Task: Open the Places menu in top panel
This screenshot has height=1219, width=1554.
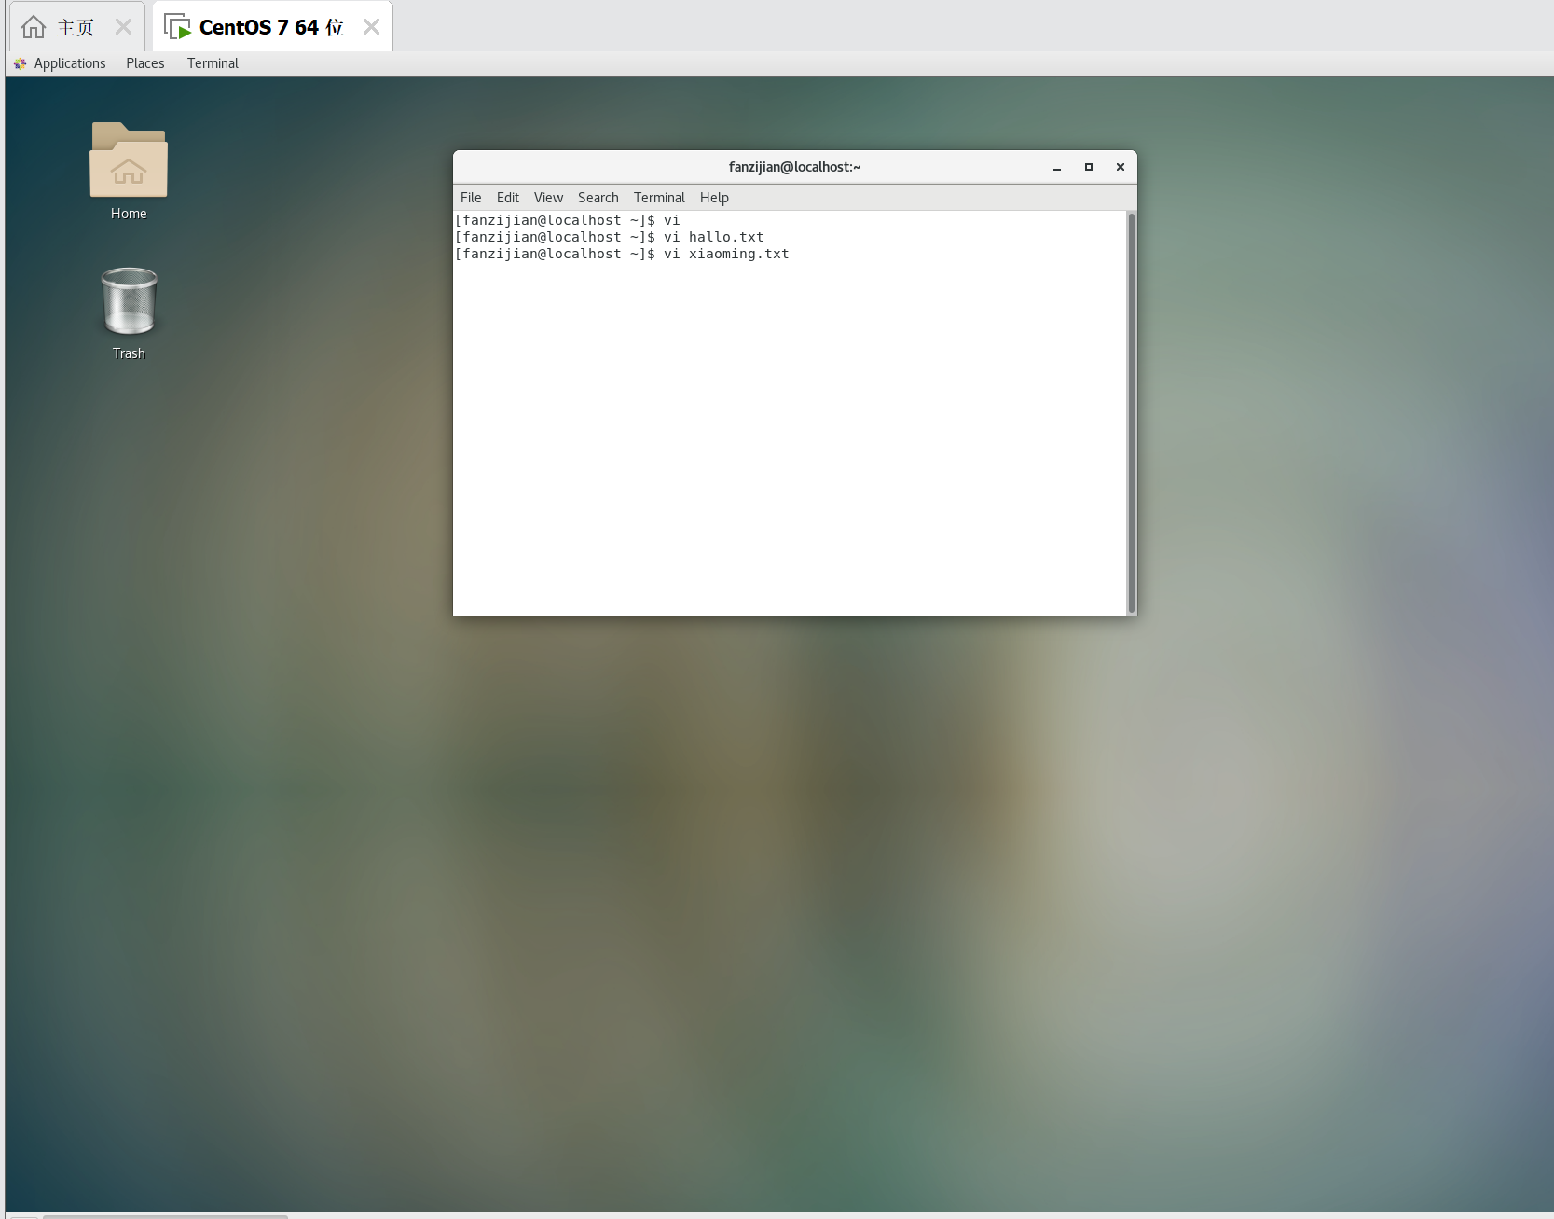Action: 144,63
